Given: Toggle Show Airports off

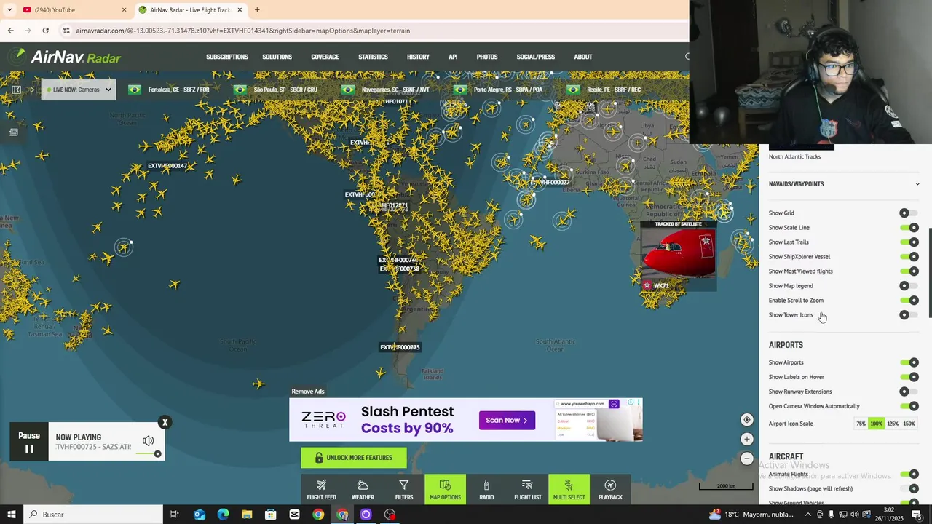Looking at the screenshot, I should click(909, 362).
